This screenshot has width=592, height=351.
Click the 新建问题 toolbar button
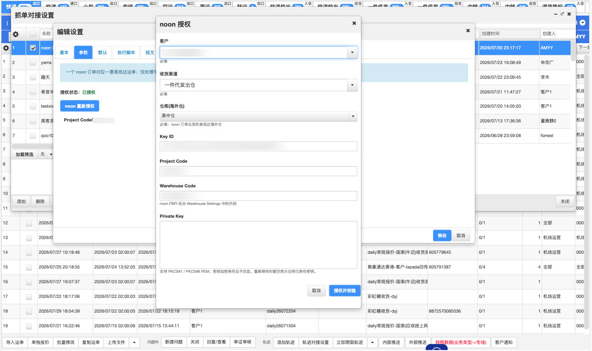click(174, 342)
